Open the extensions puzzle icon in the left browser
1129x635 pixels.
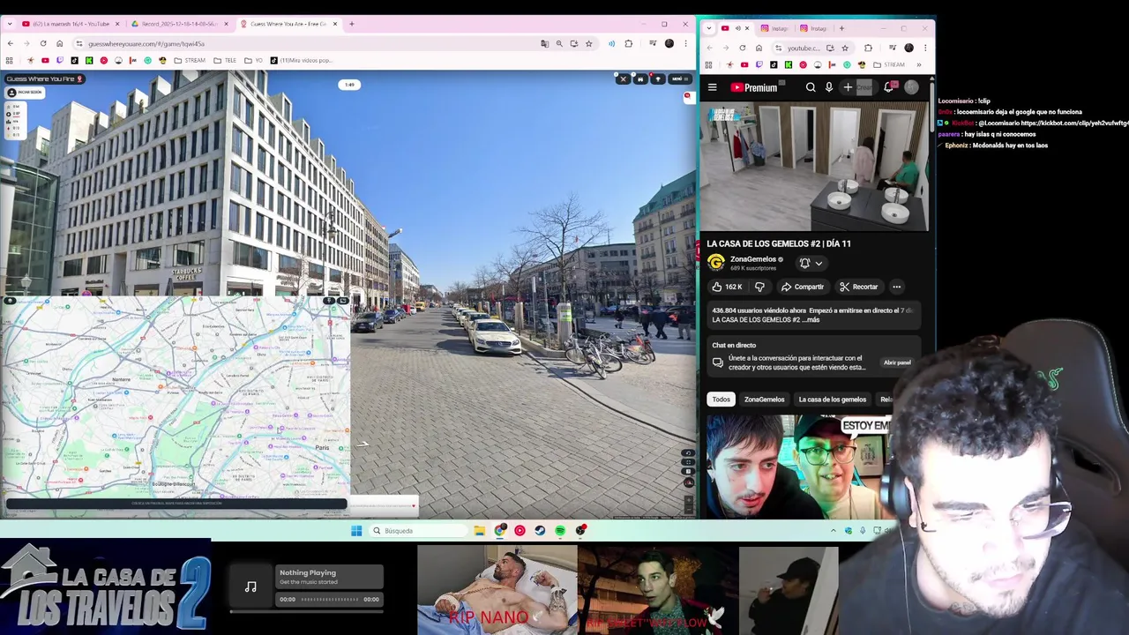[x=628, y=43]
